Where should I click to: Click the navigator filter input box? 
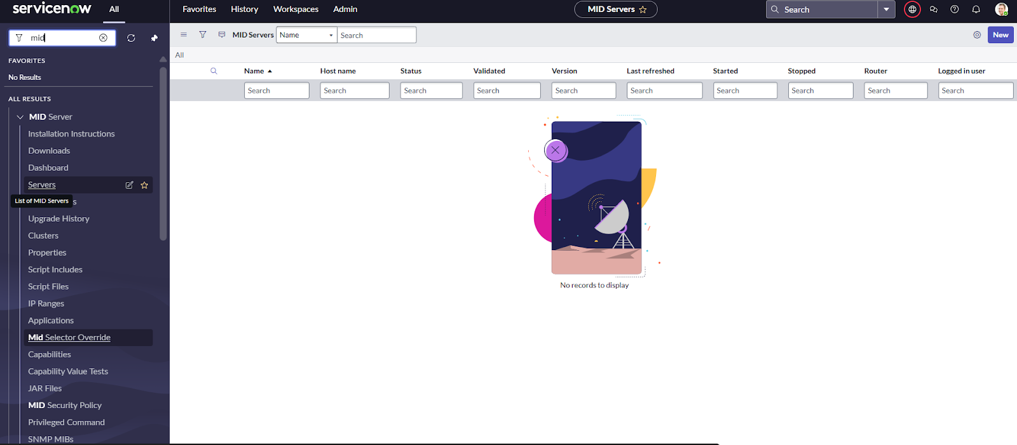[62, 38]
